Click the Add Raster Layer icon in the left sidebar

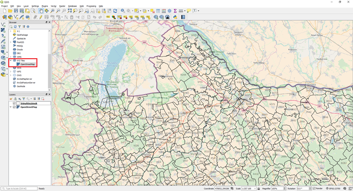pos(3,30)
